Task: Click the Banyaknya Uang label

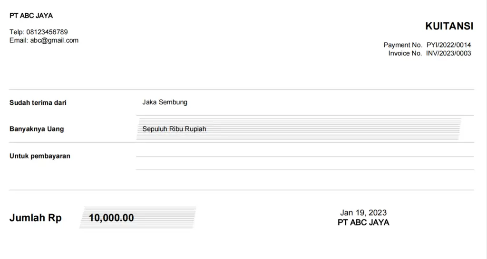Action: tap(37, 129)
